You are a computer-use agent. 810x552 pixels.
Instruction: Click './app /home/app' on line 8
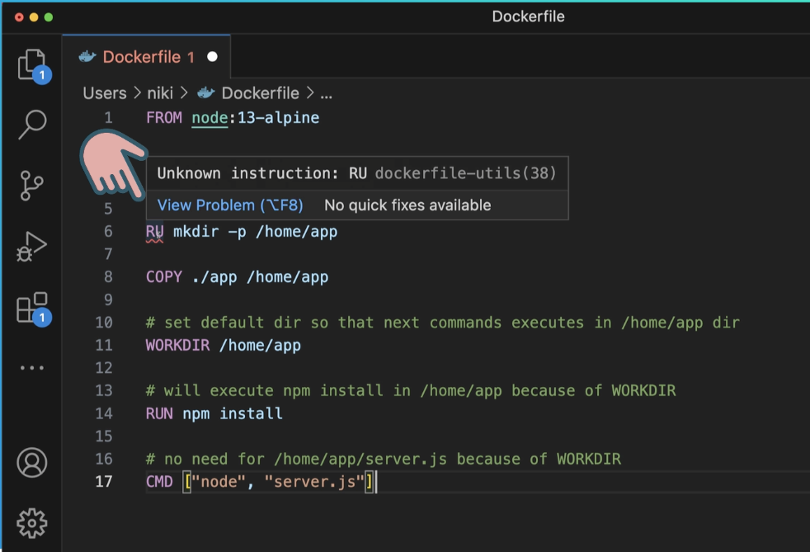tap(260, 277)
